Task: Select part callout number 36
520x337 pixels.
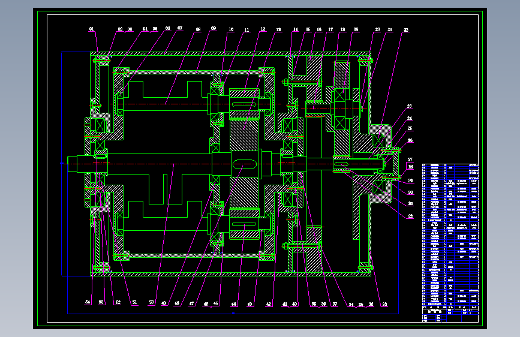Action: [x=371, y=304]
